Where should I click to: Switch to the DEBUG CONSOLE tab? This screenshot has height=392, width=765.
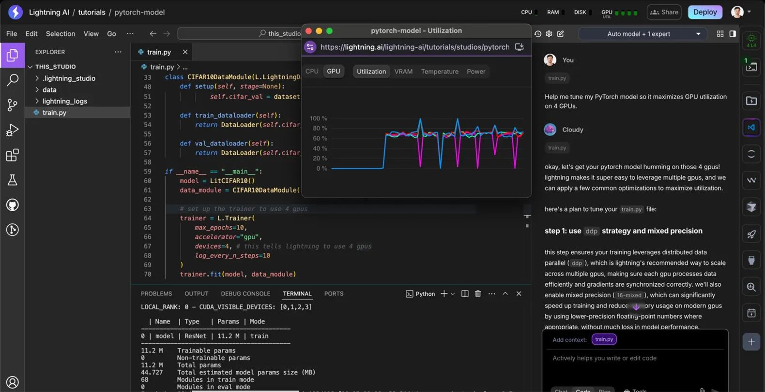pos(245,294)
